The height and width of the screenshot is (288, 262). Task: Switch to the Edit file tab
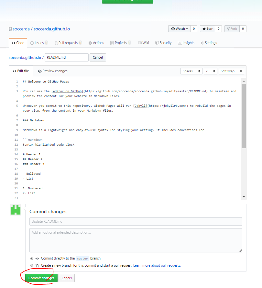pyautogui.click(x=21, y=71)
